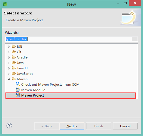Viewport: 143px width, 136px height.
Task: Collapse the Maven category
Action: (9, 79)
